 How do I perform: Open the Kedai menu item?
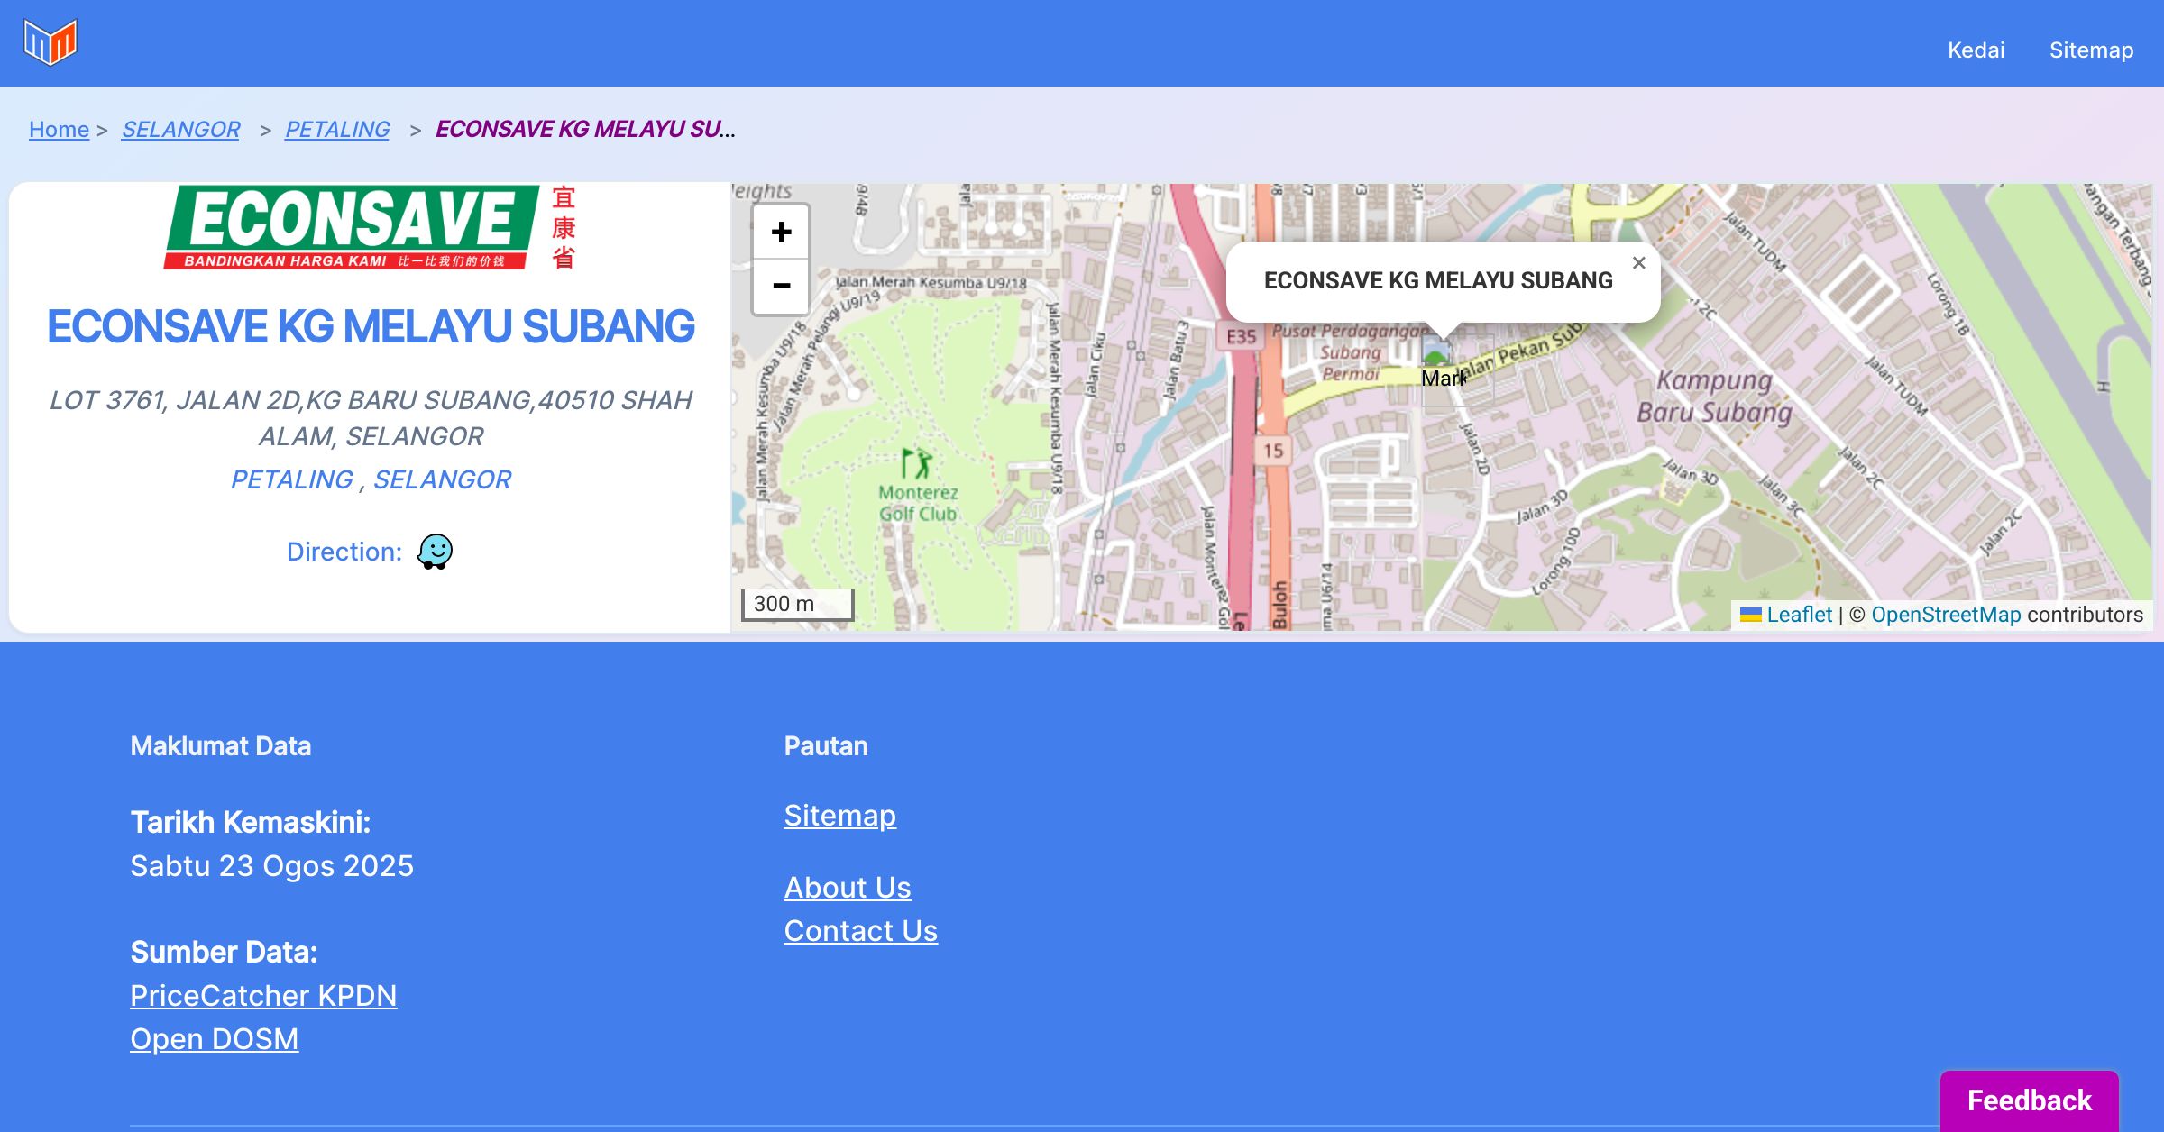(1976, 50)
